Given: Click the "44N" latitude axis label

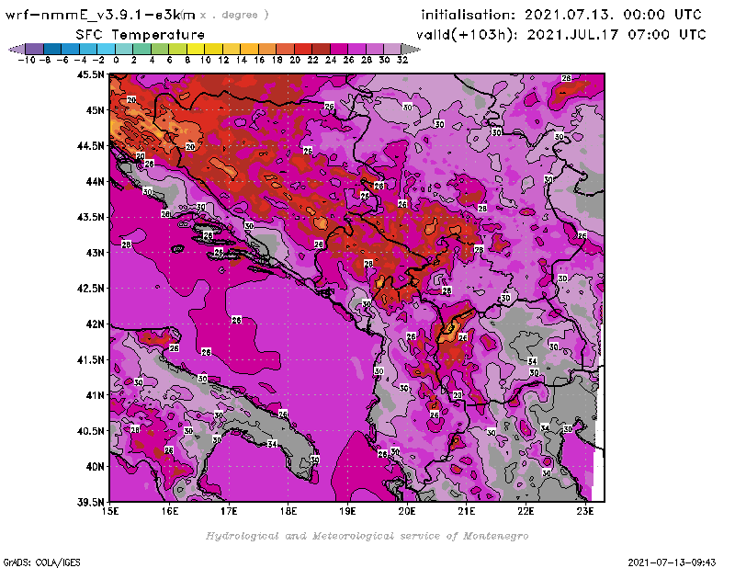Looking at the screenshot, I should coord(96,181).
